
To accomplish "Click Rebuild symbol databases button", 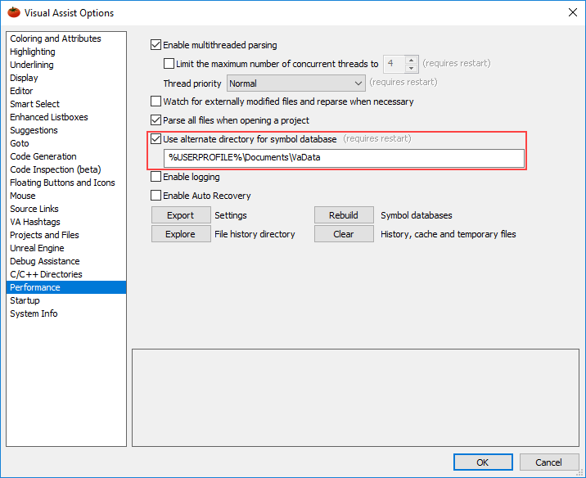I will [x=344, y=215].
